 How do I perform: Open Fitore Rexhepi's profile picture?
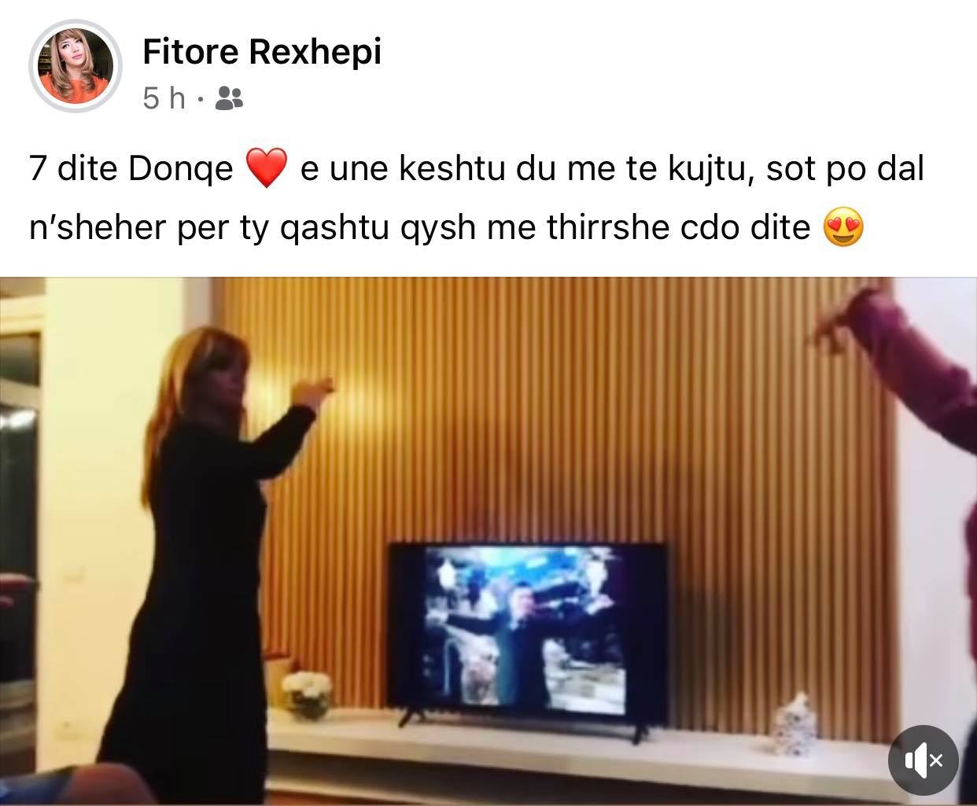click(76, 67)
